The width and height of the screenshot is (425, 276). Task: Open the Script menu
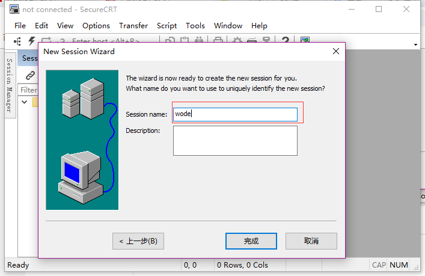point(167,25)
